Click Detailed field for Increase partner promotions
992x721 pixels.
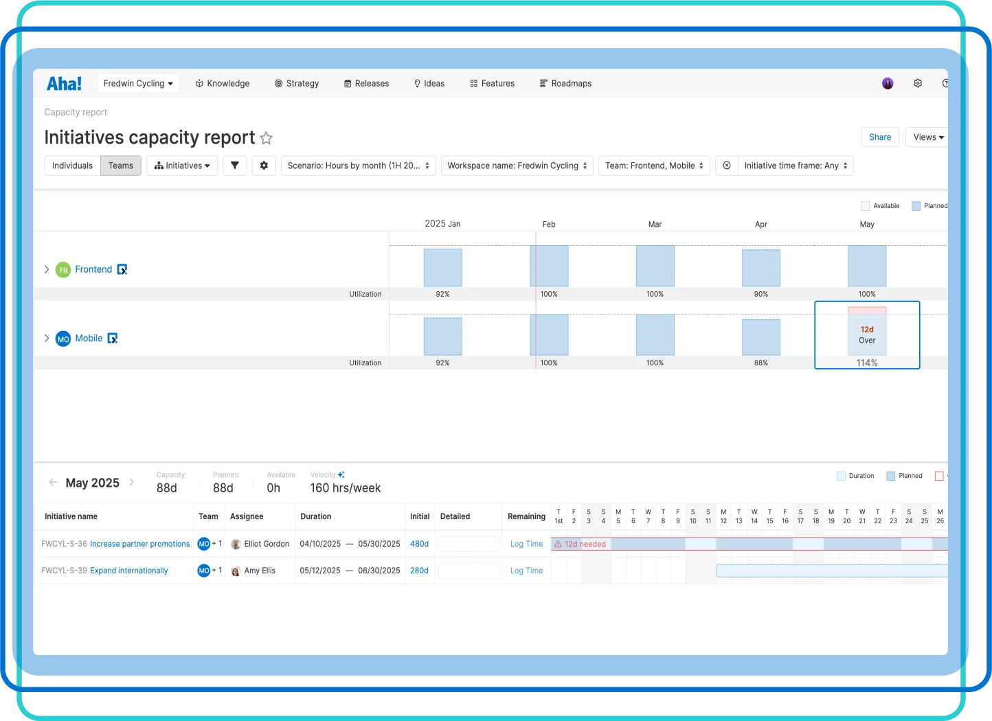tap(469, 544)
